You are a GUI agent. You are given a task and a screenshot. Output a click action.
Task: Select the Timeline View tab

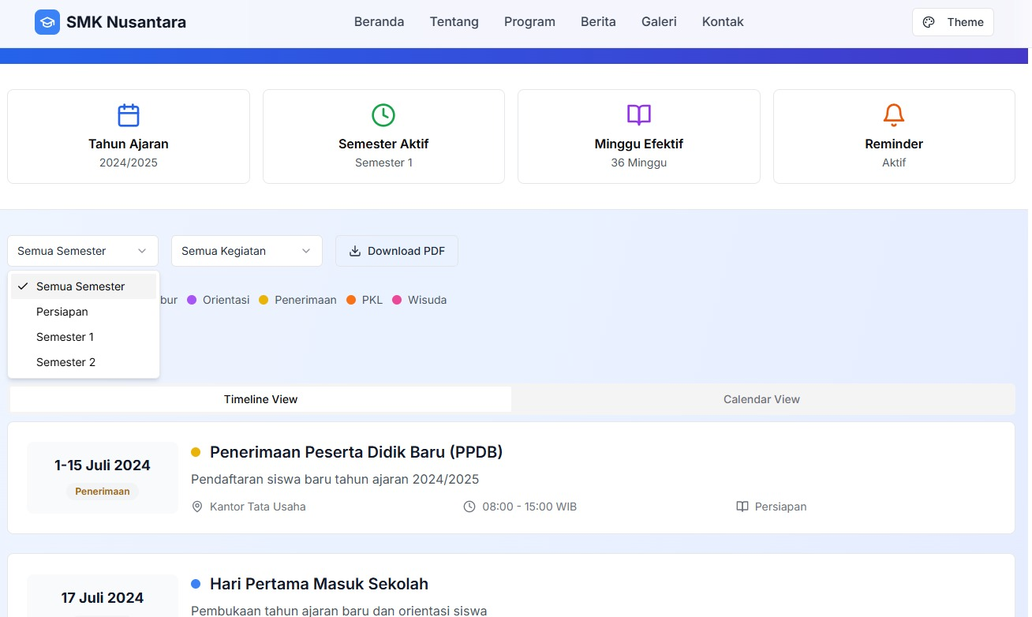pyautogui.click(x=260, y=399)
